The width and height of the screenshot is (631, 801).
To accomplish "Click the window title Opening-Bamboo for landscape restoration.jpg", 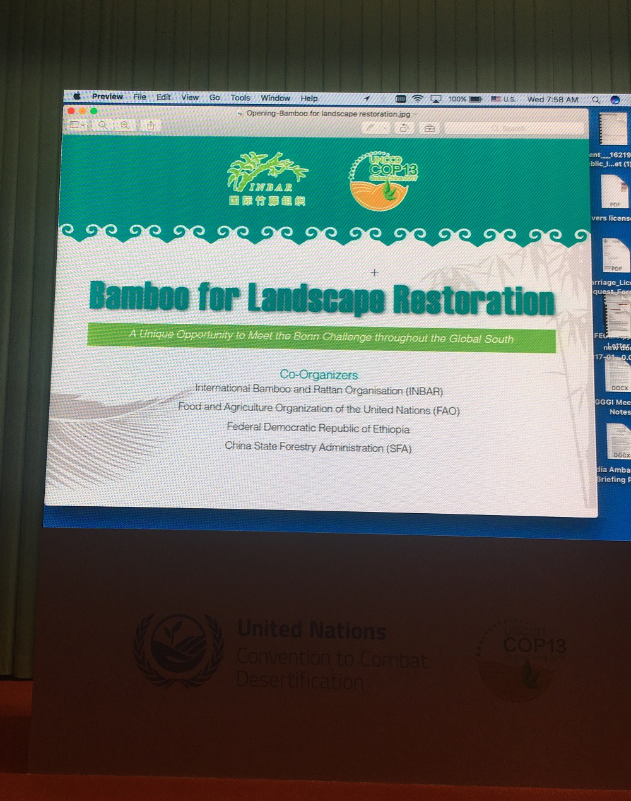I will [x=327, y=114].
